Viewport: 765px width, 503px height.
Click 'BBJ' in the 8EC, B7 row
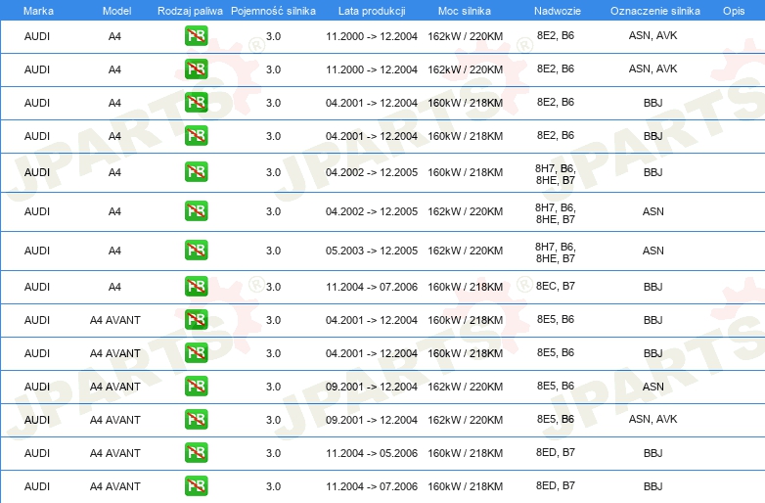pos(652,287)
